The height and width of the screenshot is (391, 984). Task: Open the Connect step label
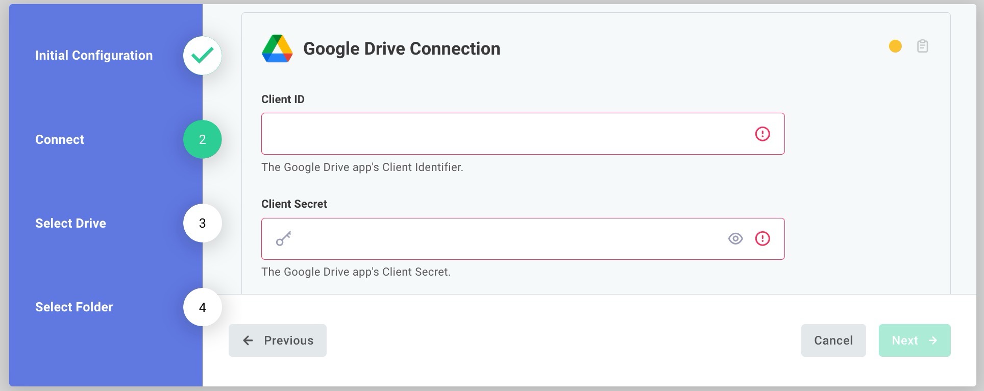(60, 139)
